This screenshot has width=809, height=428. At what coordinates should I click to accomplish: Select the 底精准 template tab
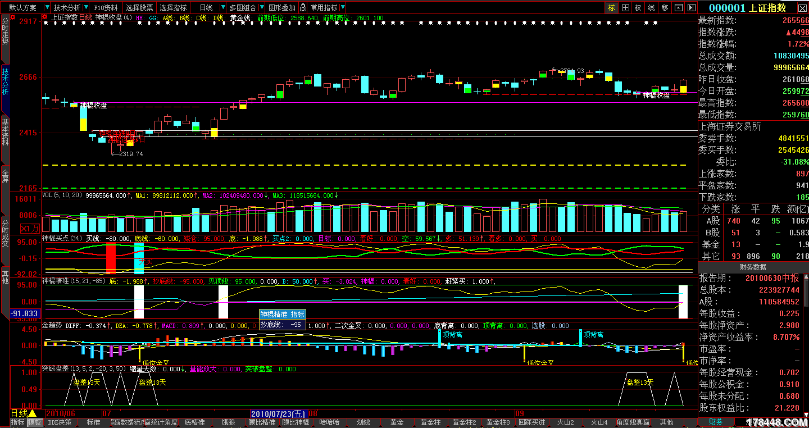(194, 422)
